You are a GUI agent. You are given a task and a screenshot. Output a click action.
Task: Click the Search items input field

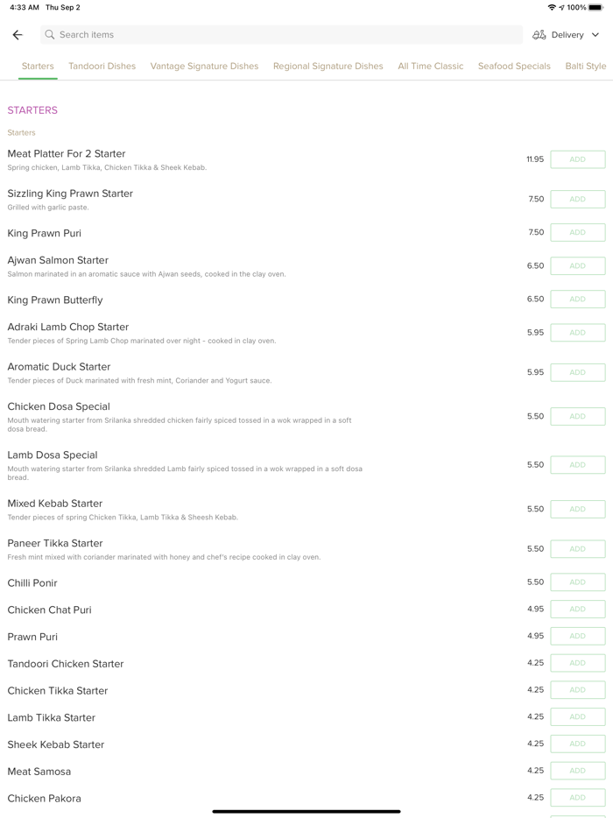point(280,34)
